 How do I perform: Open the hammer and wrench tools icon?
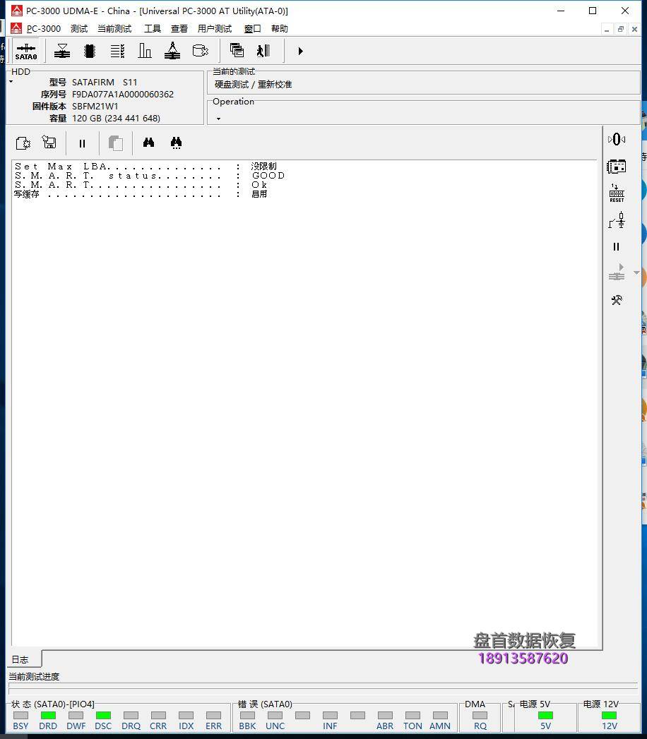pos(617,300)
